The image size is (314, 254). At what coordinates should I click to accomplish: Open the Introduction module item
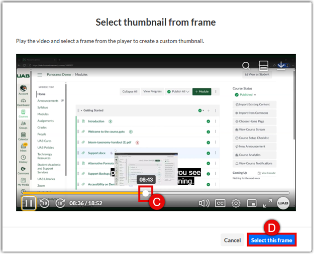click(96, 121)
